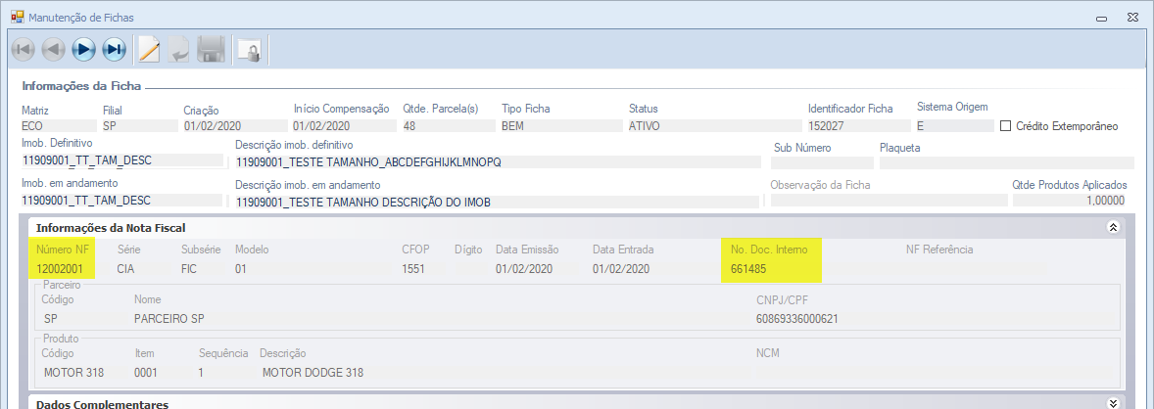Click the undo changes icon
1154x409 pixels.
178,49
